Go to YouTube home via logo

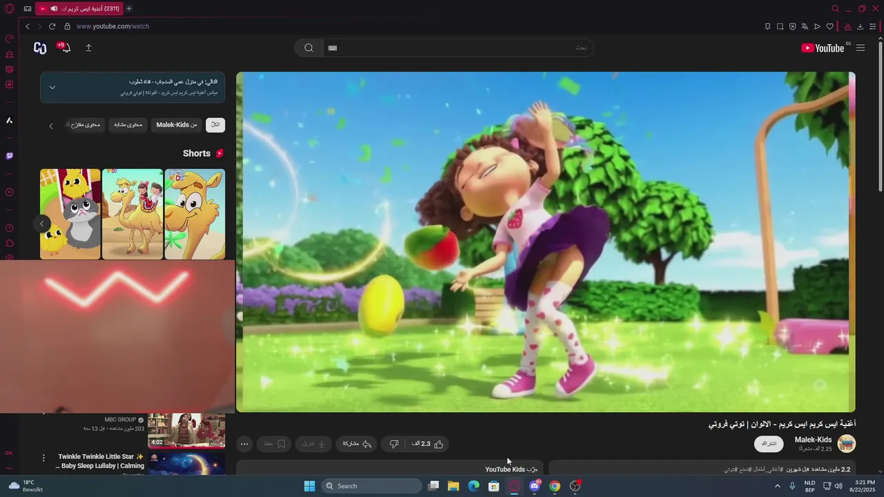(x=823, y=48)
